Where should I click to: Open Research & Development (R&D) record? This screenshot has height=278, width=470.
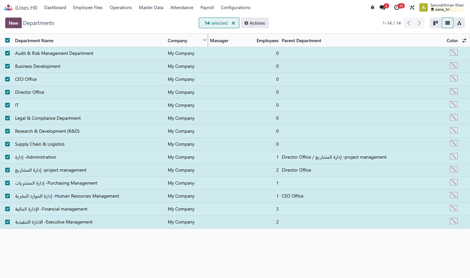pos(47,131)
